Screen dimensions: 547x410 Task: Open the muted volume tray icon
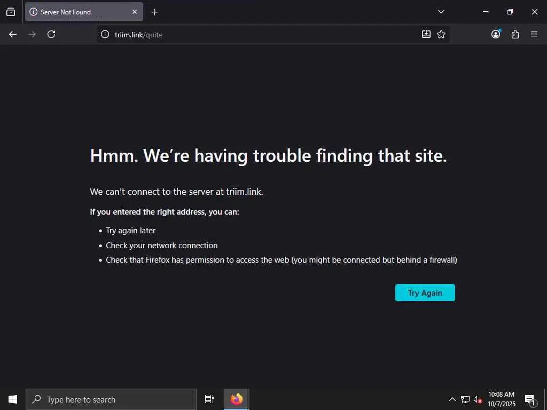[478, 399]
